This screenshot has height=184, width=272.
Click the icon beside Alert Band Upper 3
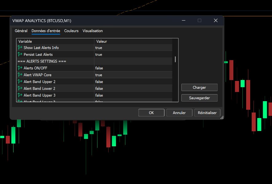(20, 95)
